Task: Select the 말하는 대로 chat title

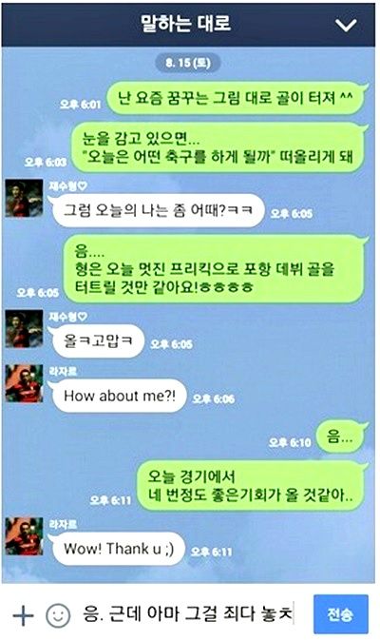Action: tap(185, 23)
